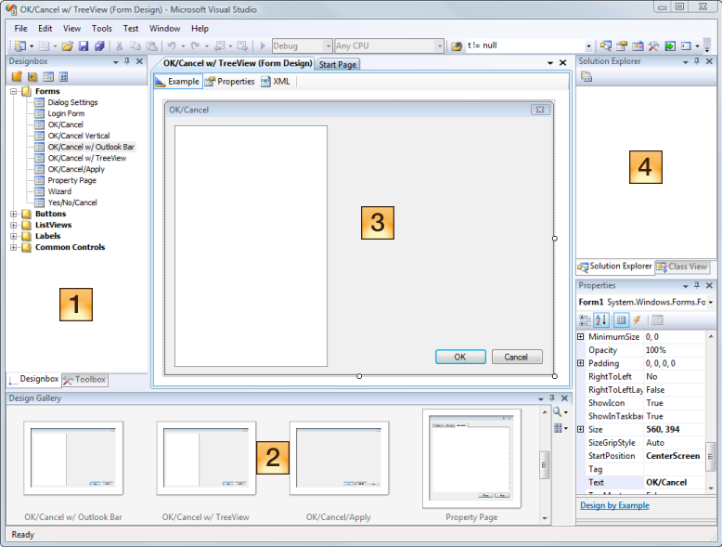Open the Tools menu
Screen dimensions: 722x547
tap(102, 29)
